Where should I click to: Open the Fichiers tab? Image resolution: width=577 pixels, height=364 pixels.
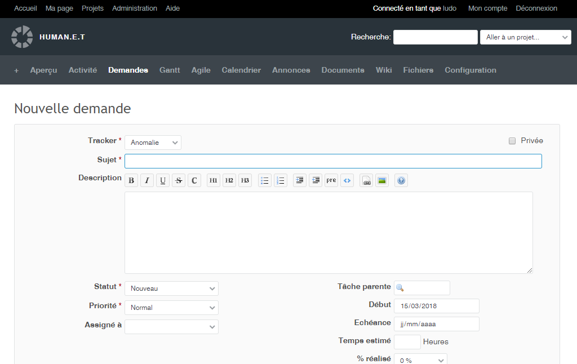pos(419,70)
